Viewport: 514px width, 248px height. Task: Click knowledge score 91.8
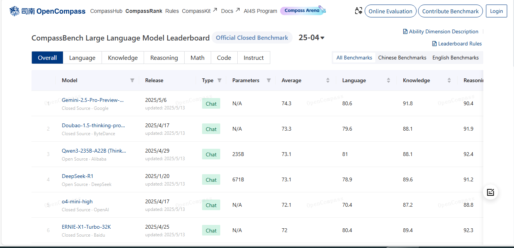pos(408,103)
